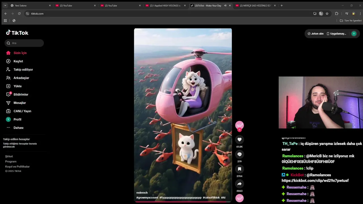Mute the TikTok tab audio
363x204 pixels.
click(x=225, y=5)
